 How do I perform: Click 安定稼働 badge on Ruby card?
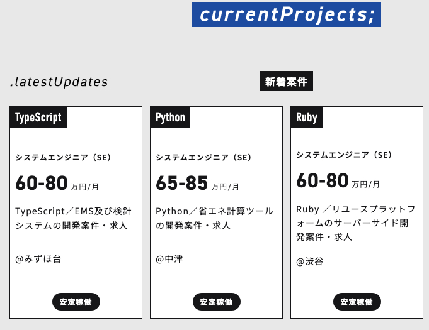coord(357,302)
